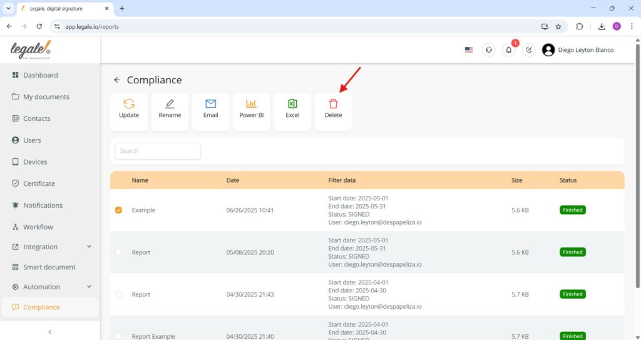Click the address bar URL
The image size is (641, 340).
coord(92,26)
